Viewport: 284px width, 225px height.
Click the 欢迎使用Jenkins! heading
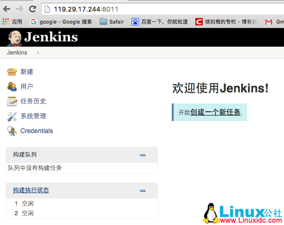pyautogui.click(x=220, y=88)
